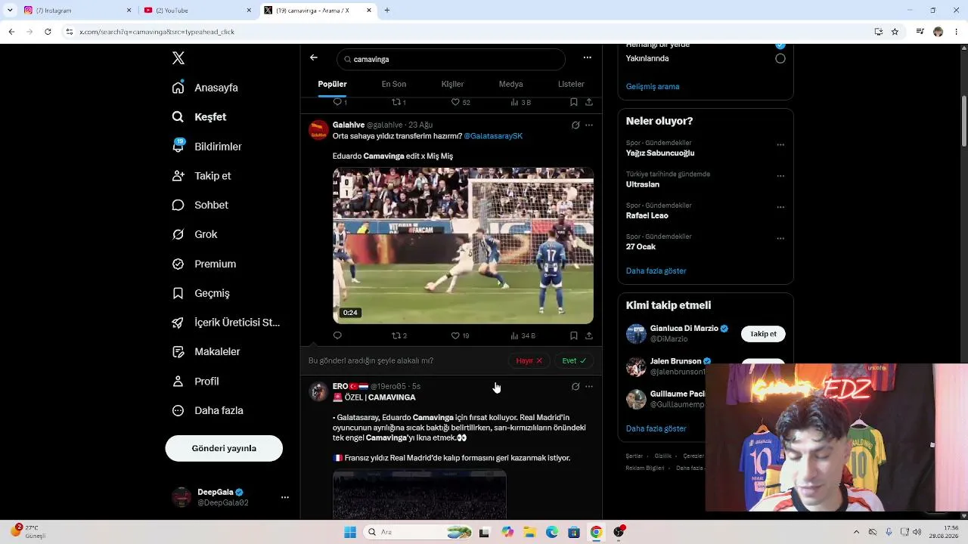This screenshot has height=544, width=968.
Task: Open DeepGala account switcher menu
Action: click(285, 497)
